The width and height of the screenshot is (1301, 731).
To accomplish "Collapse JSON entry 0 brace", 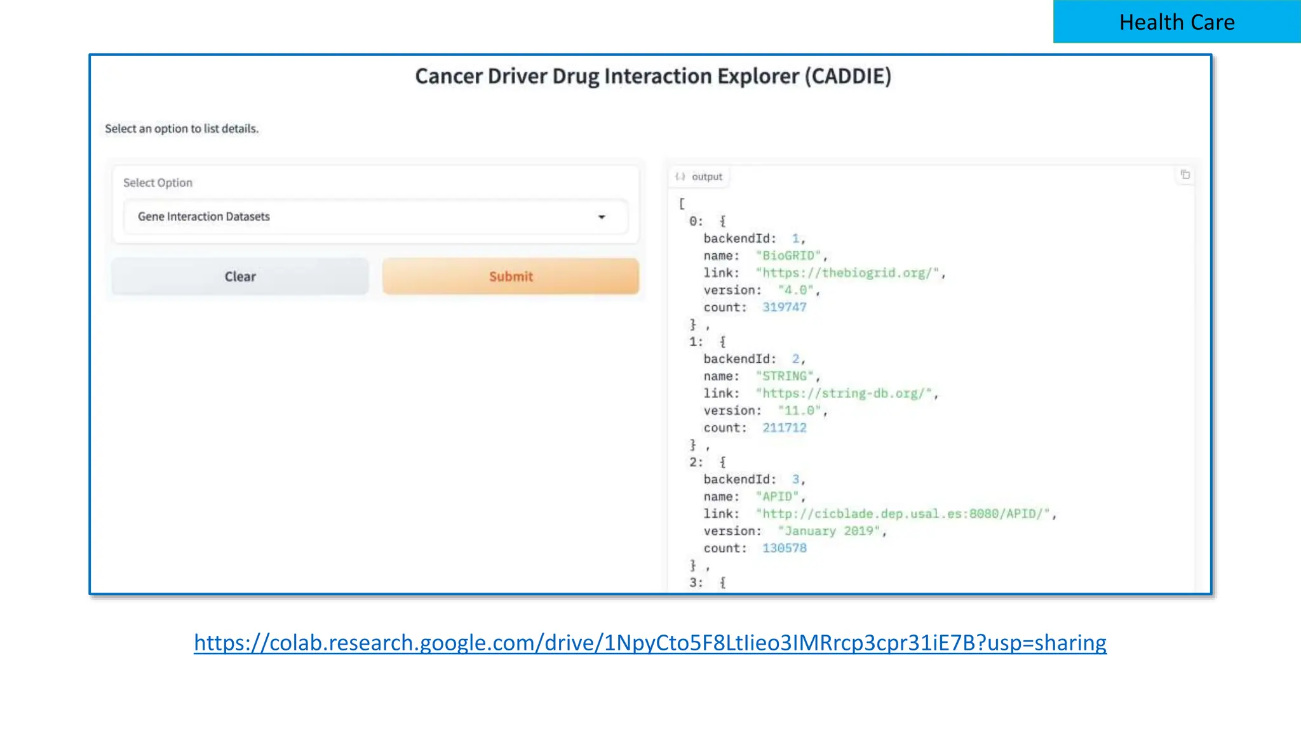I will click(722, 221).
